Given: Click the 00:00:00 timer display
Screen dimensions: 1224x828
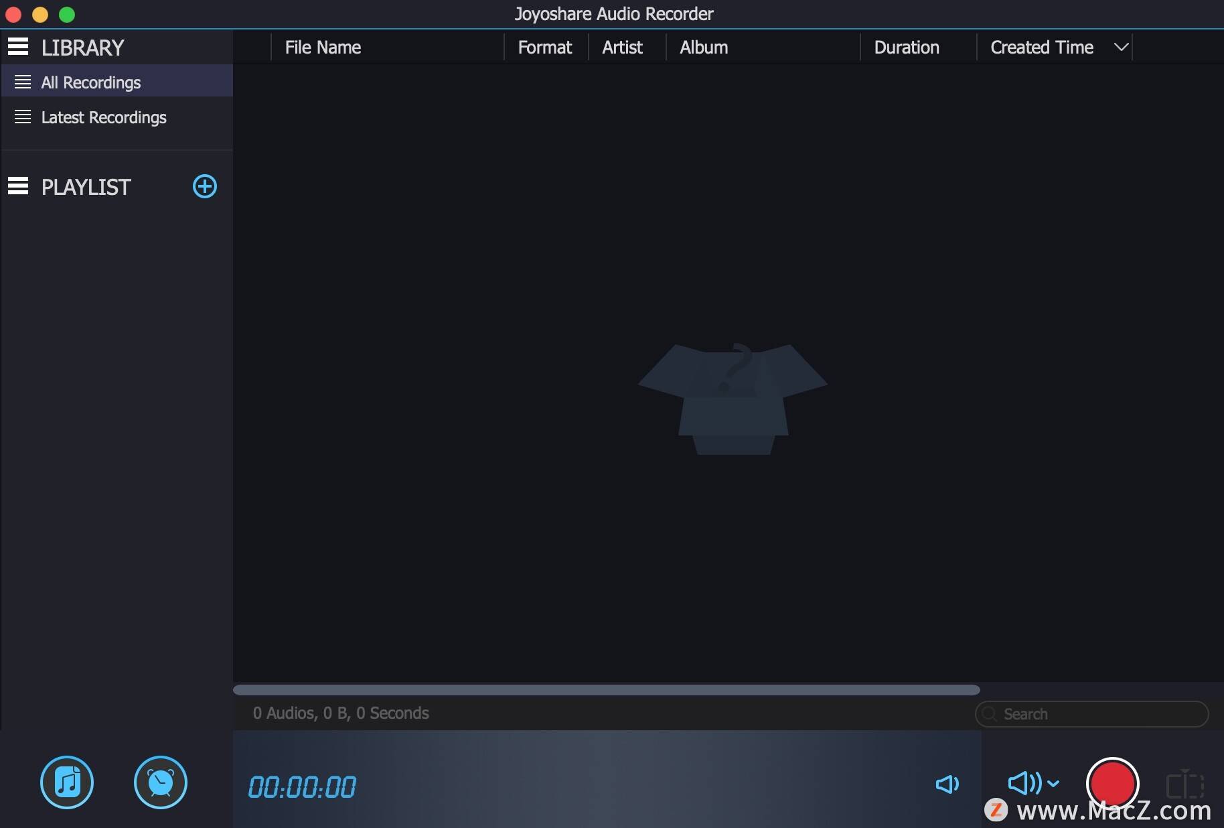Looking at the screenshot, I should 302,787.
